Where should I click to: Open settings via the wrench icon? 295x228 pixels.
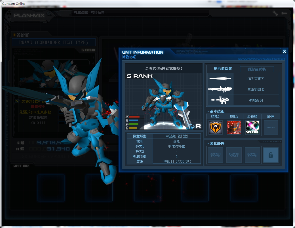click(275, 13)
